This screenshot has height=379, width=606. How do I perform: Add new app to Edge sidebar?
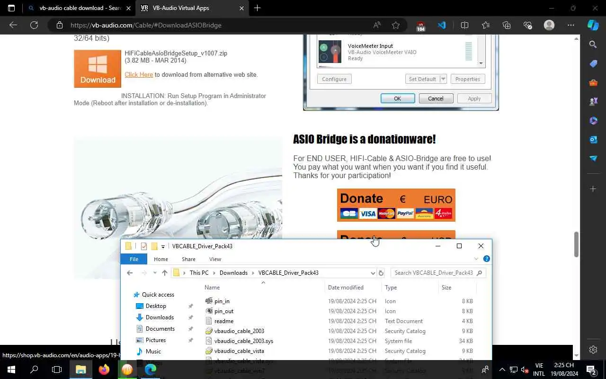point(593,189)
